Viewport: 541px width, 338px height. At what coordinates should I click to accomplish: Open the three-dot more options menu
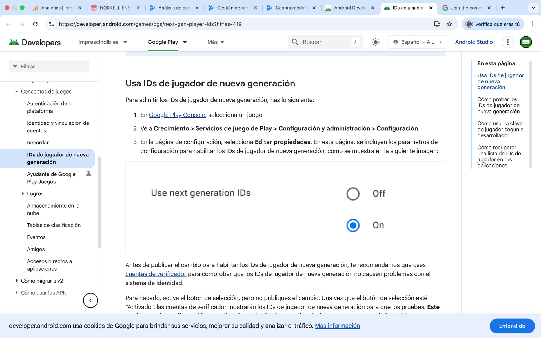point(508,42)
